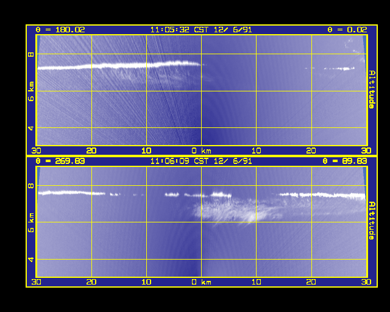The height and width of the screenshot is (312, 390).
Task: Click the 30 range label on the θ = 180.02 side
Action: point(37,151)
